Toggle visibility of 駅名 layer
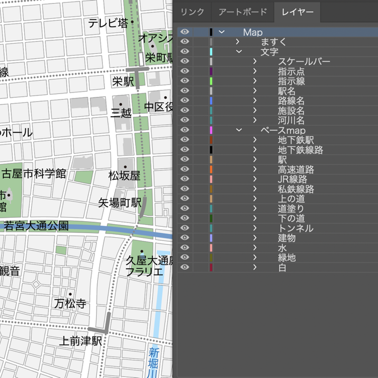378x378 pixels. pos(185,91)
